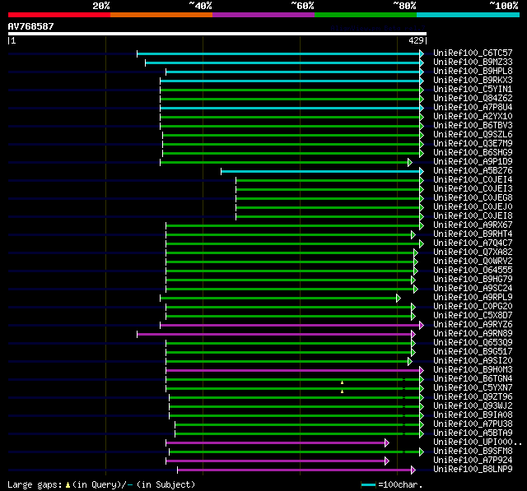Click the purple arrowhead of B8LNP9 alignment
Screen dimensions: 527x491
tap(413, 470)
